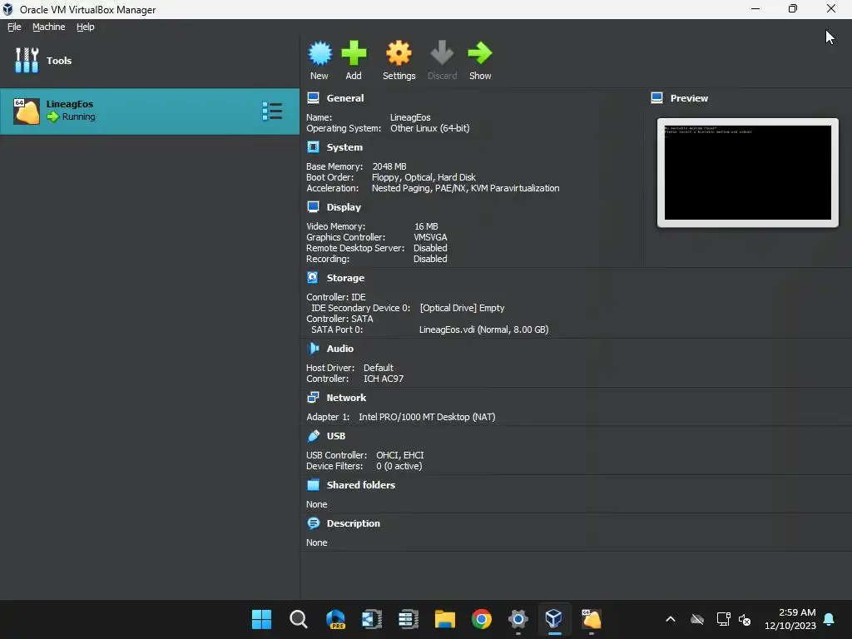
Task: Click the Shared folders section icon
Action: pos(313,485)
